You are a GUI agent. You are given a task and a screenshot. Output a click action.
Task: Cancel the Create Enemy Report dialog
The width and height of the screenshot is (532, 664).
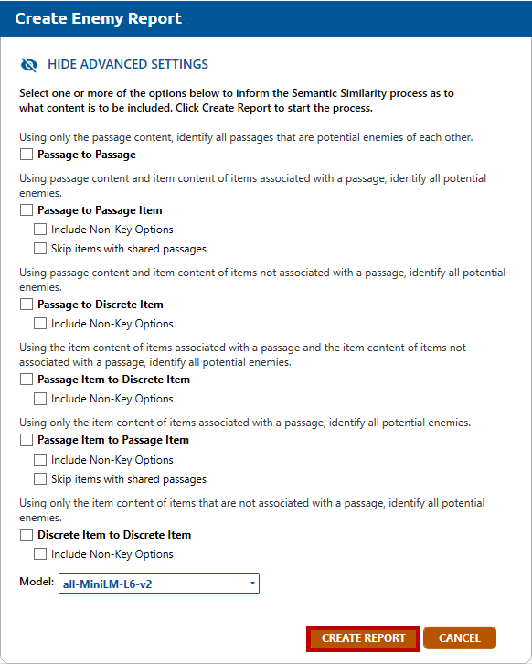[460, 637]
